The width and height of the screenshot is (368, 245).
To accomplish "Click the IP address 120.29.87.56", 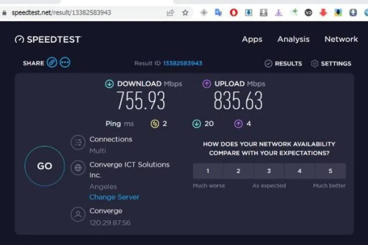I will [110, 222].
